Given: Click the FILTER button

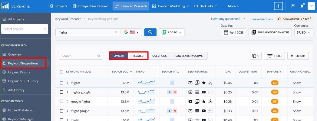Looking at the screenshot, I should (275, 56).
